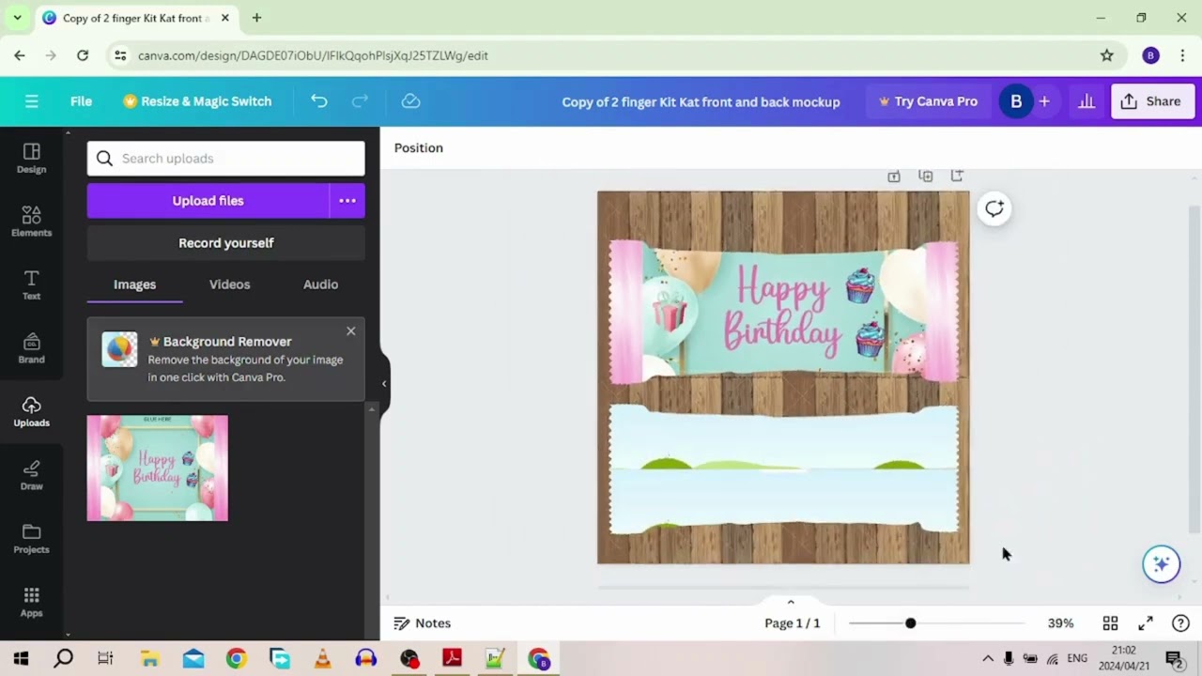Image resolution: width=1202 pixels, height=676 pixels.
Task: Switch to the Videos tab
Action: 229,284
